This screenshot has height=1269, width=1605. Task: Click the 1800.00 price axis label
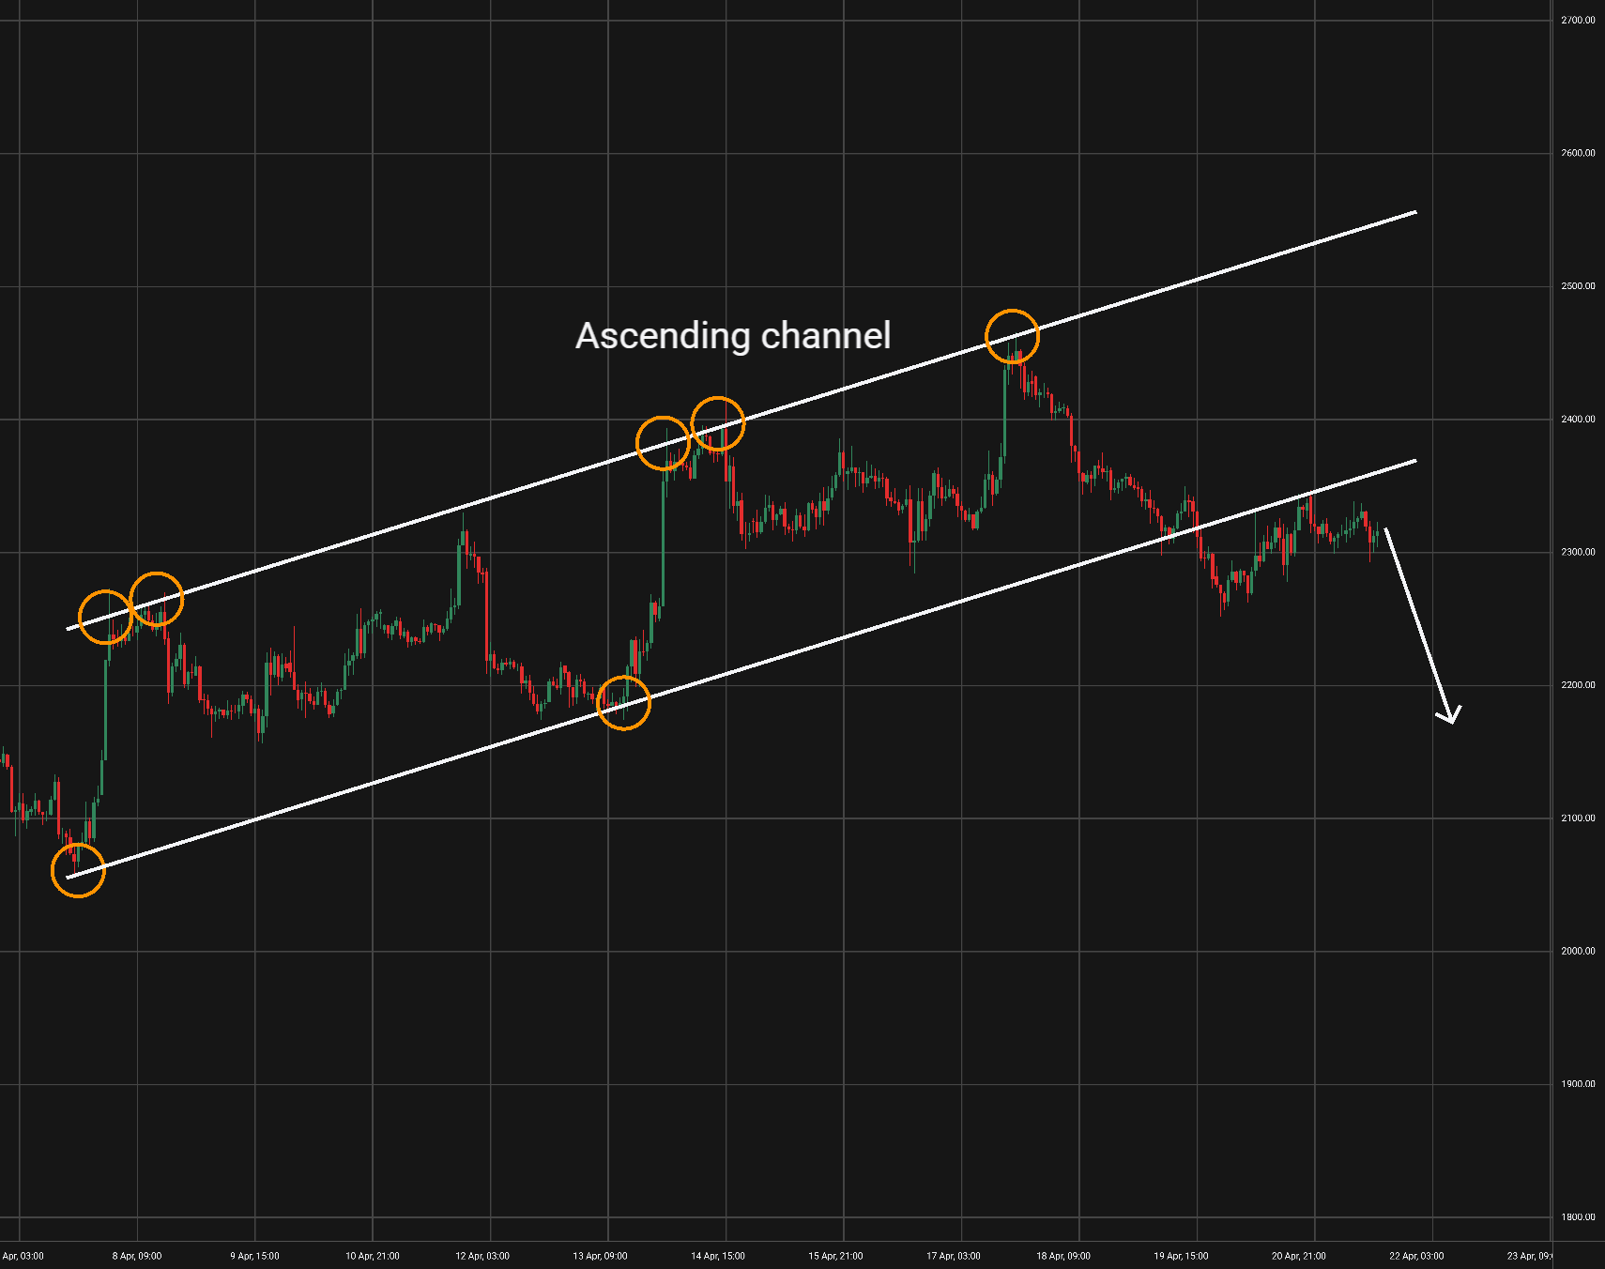pyautogui.click(x=1577, y=1217)
